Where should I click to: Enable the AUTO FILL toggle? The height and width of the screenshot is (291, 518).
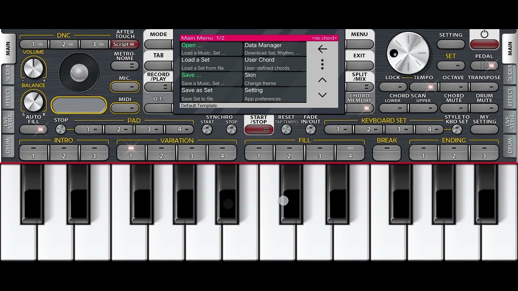[x=34, y=130]
